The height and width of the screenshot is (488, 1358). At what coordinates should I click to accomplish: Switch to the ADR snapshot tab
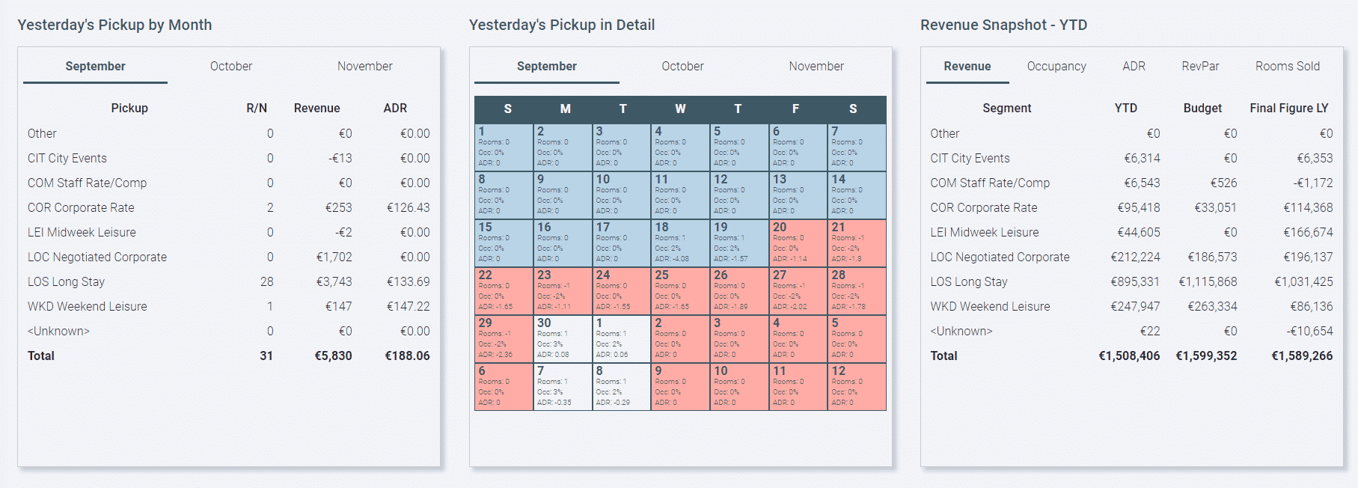1134,66
